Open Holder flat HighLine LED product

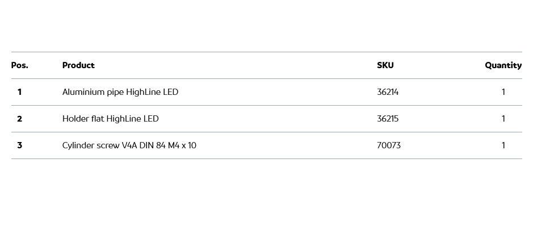110,119
